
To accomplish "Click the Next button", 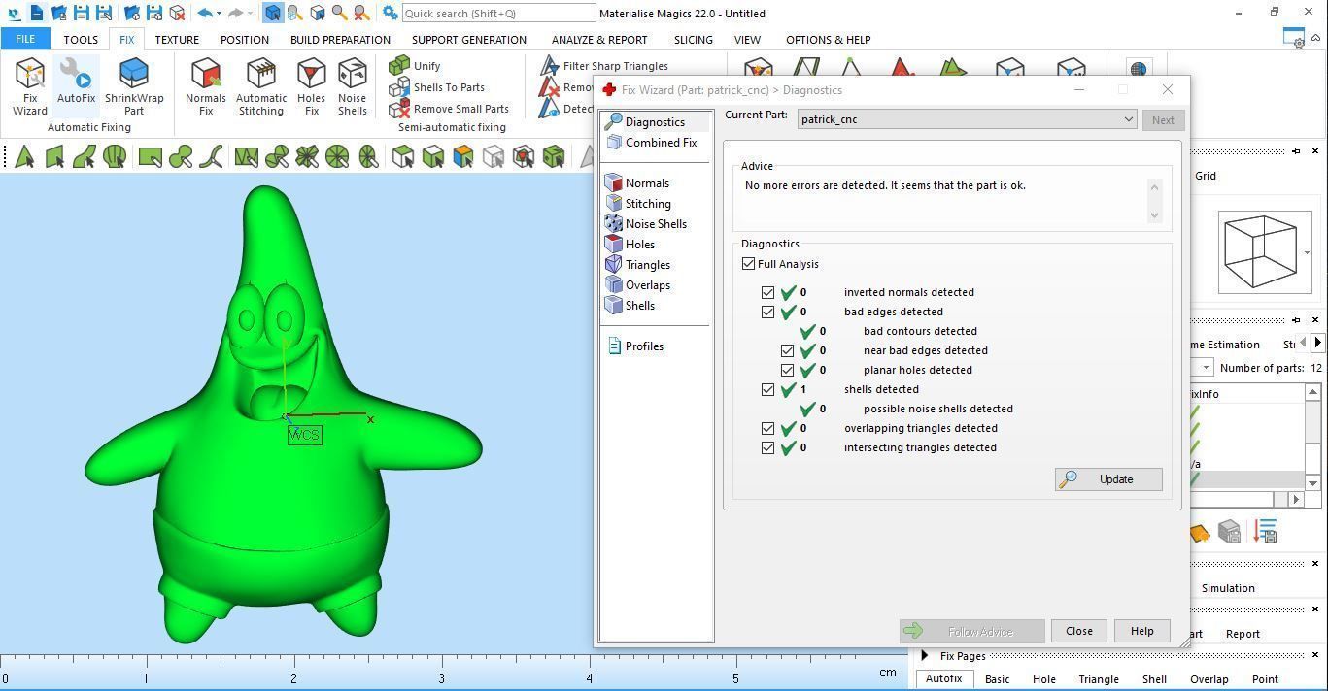I will [x=1163, y=120].
